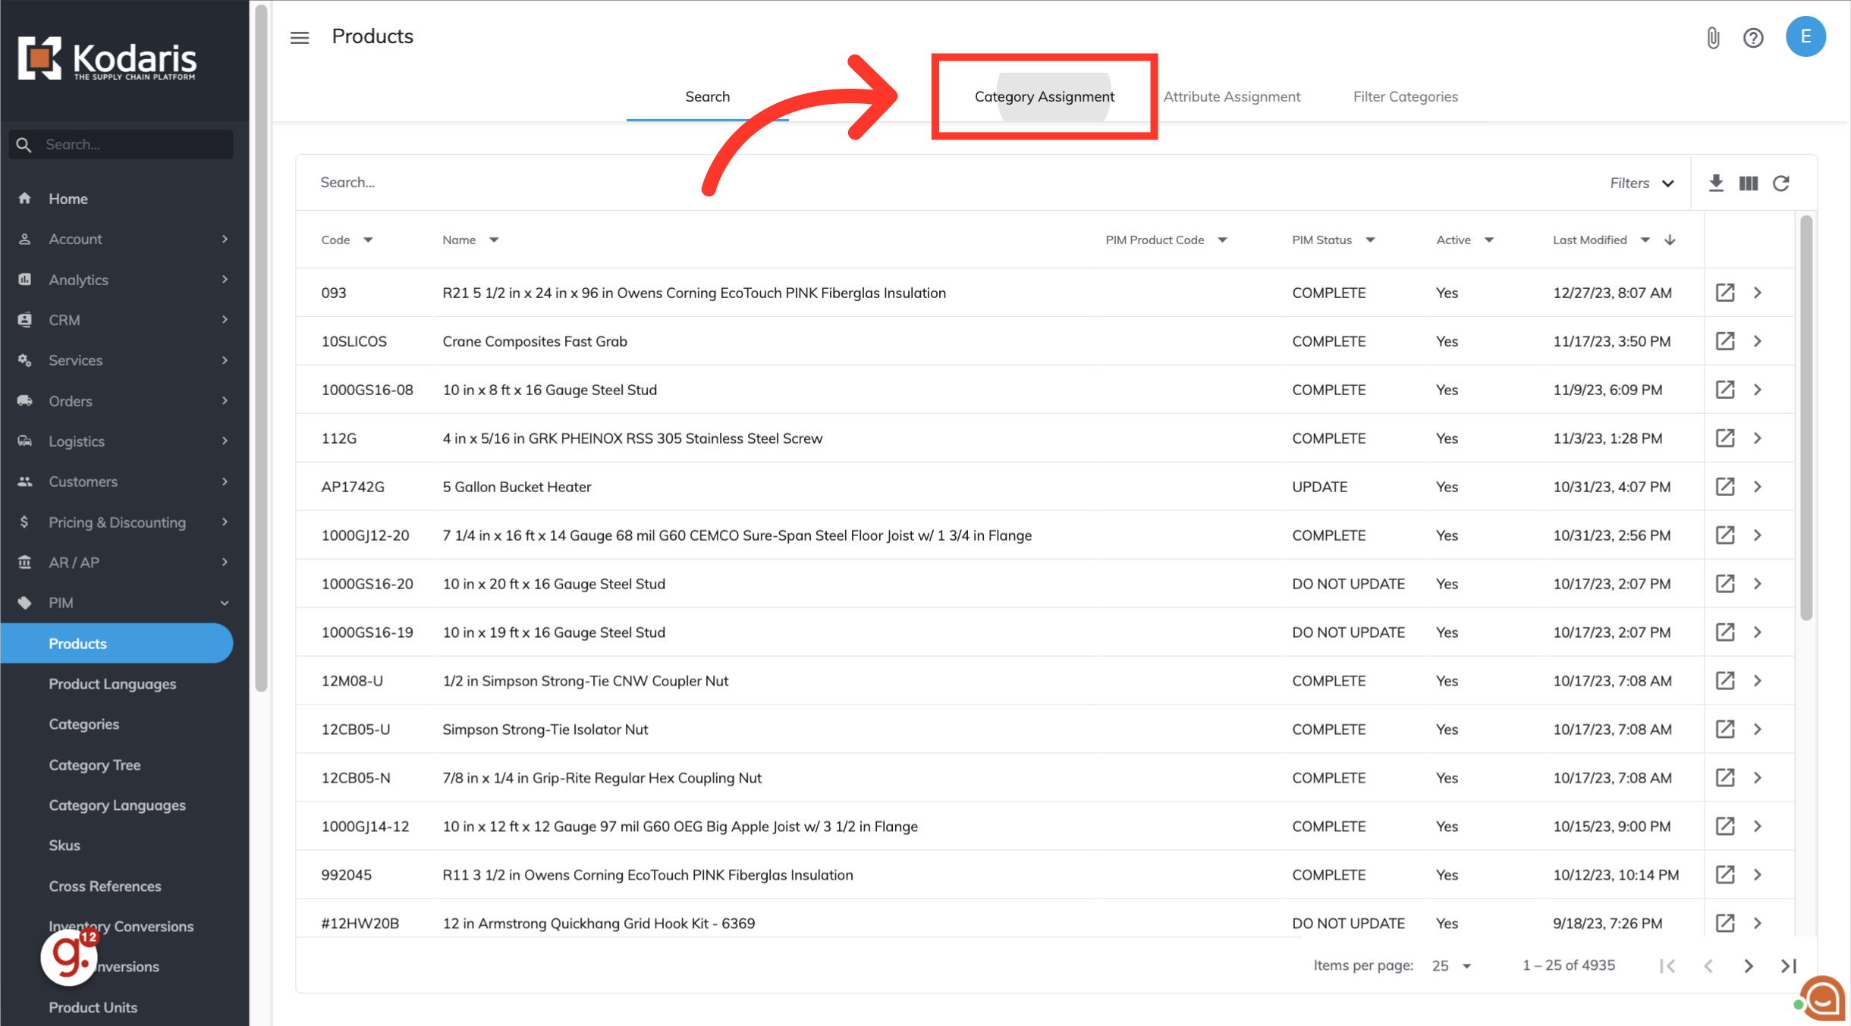This screenshot has width=1851, height=1026.
Task: Collapse the PIM sidebar section
Action: click(x=225, y=603)
